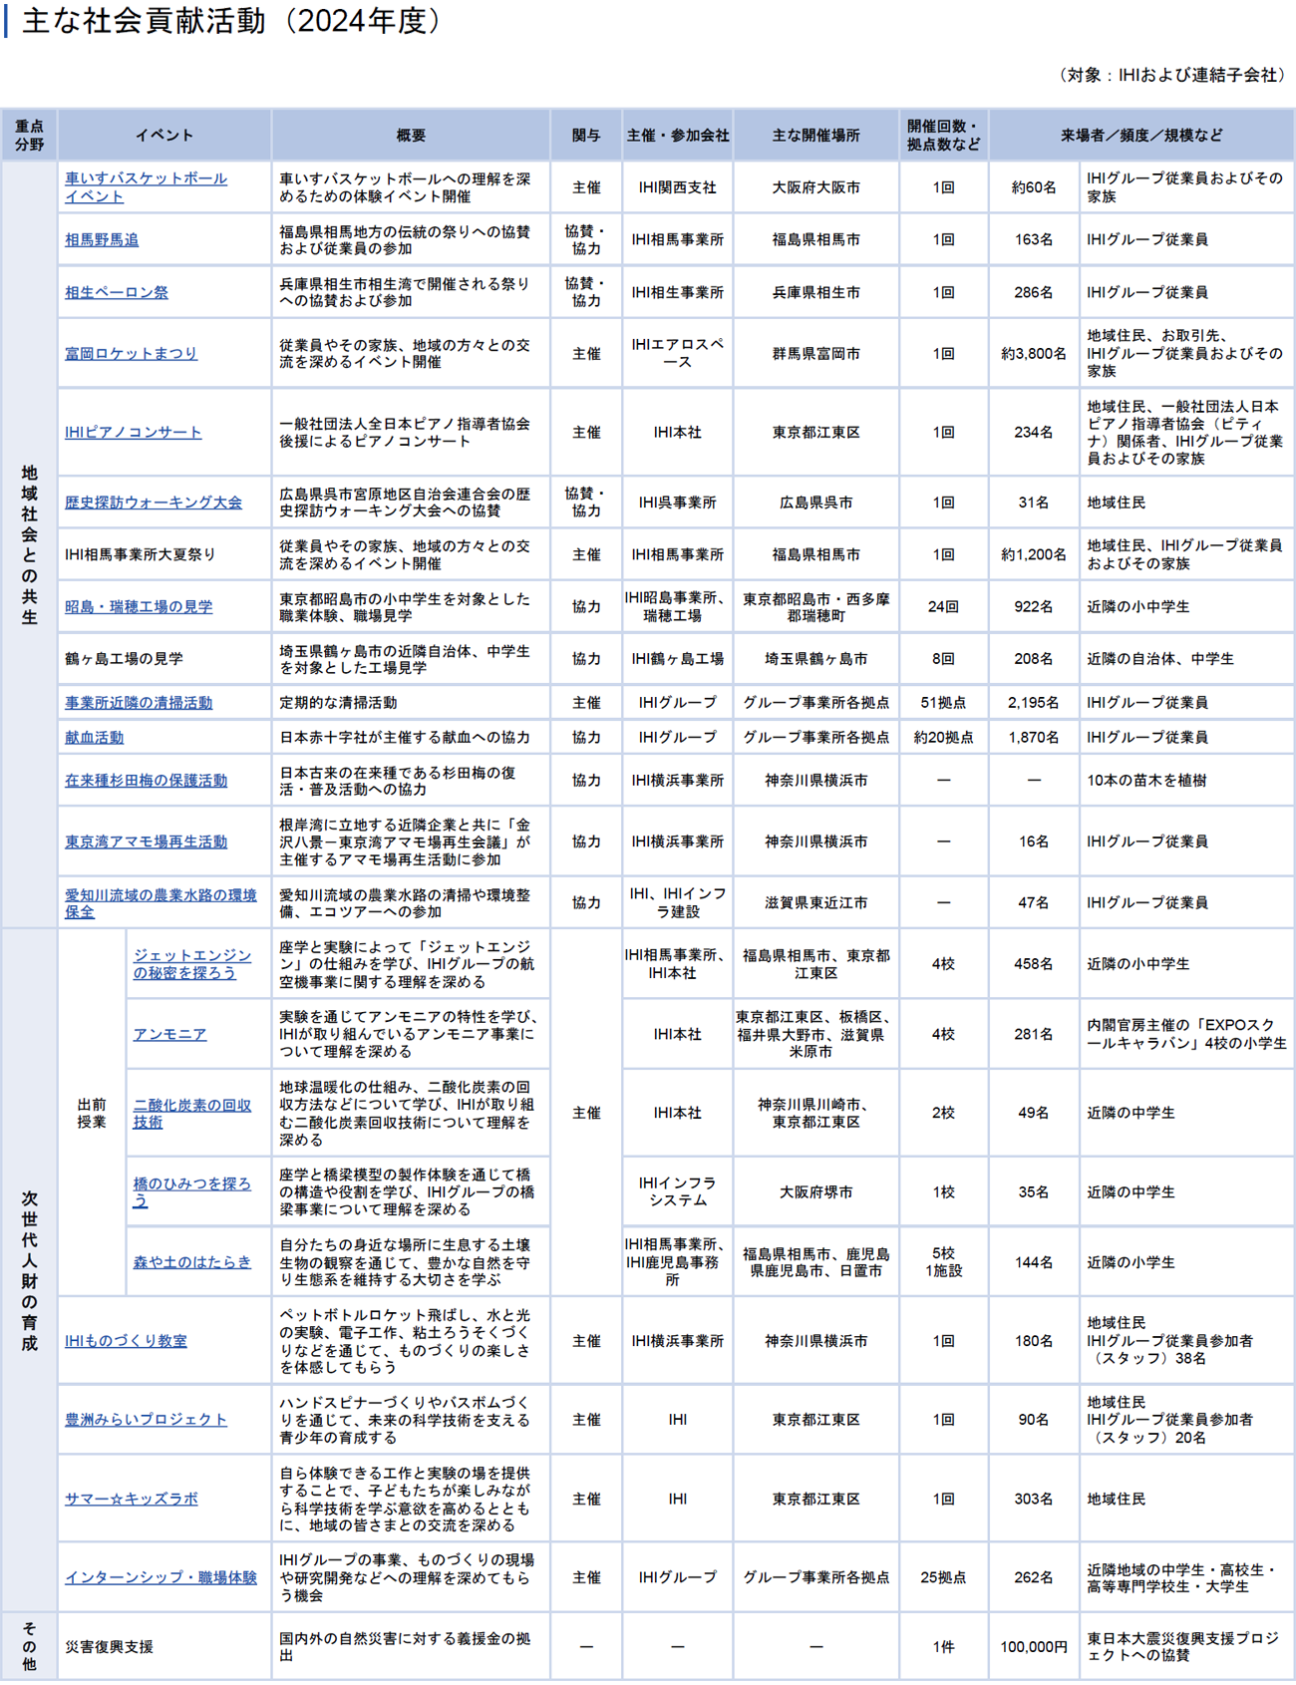The height and width of the screenshot is (1685, 1296).
Task: Click the 大阪府堺市 location cell
Action: 815,1192
